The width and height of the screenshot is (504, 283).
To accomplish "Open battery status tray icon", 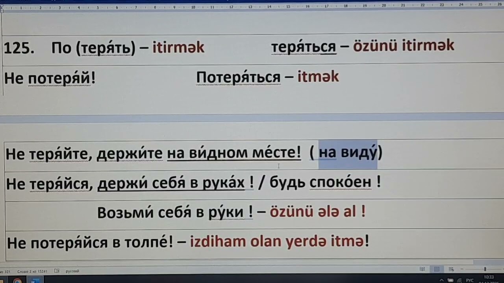I will [450, 280].
